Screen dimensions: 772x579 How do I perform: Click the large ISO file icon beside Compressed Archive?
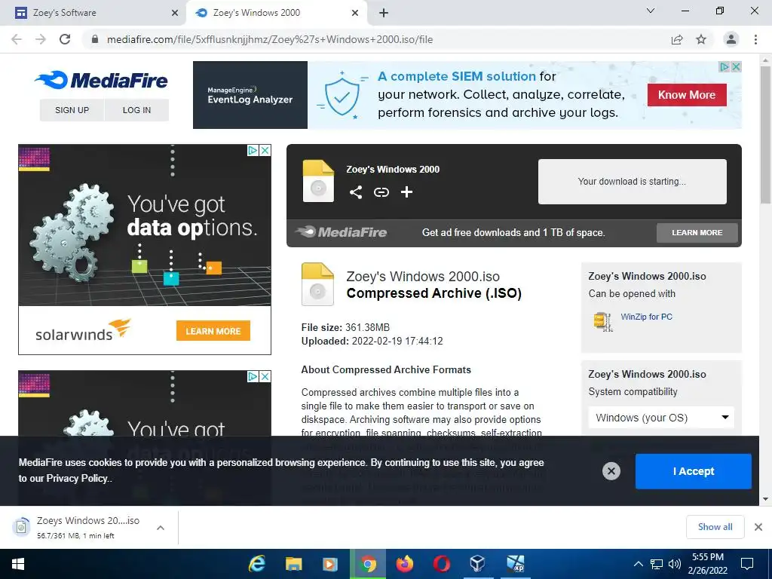pos(317,284)
